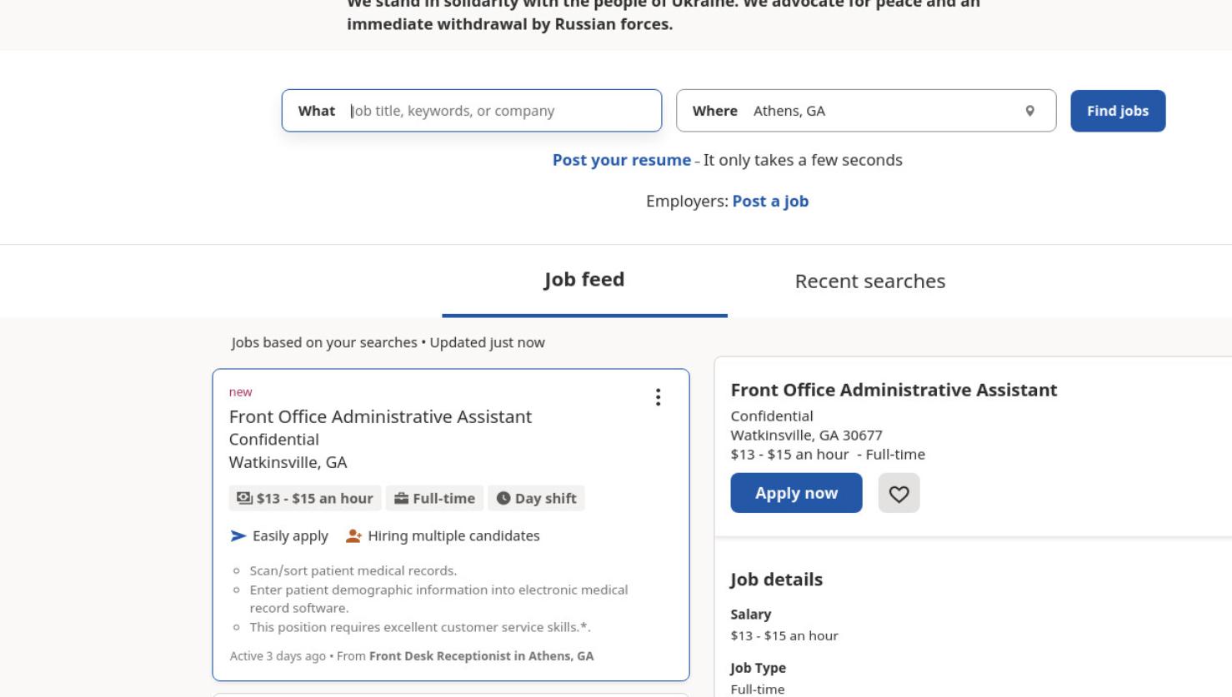The height and width of the screenshot is (697, 1232).
Task: Click the Apply now button
Action: click(796, 493)
